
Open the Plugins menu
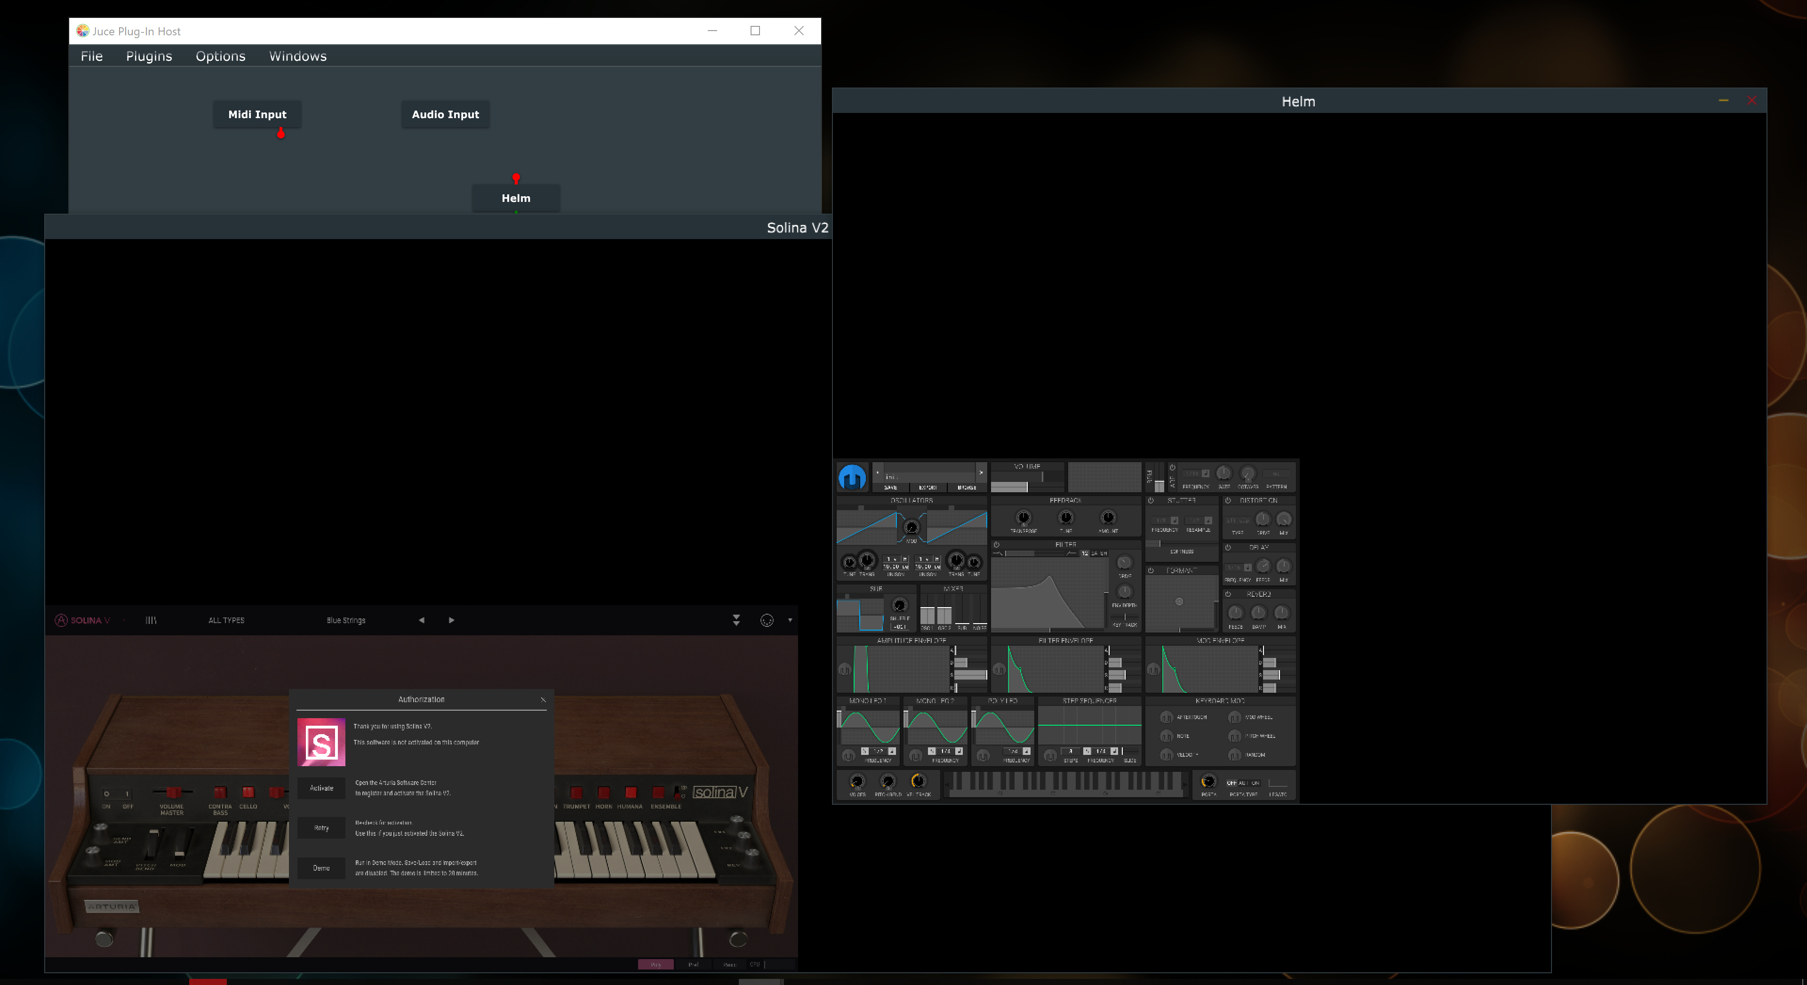point(149,56)
